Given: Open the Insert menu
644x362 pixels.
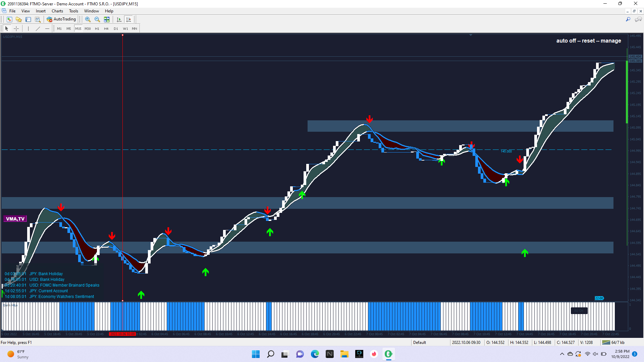Looking at the screenshot, I should click(41, 11).
